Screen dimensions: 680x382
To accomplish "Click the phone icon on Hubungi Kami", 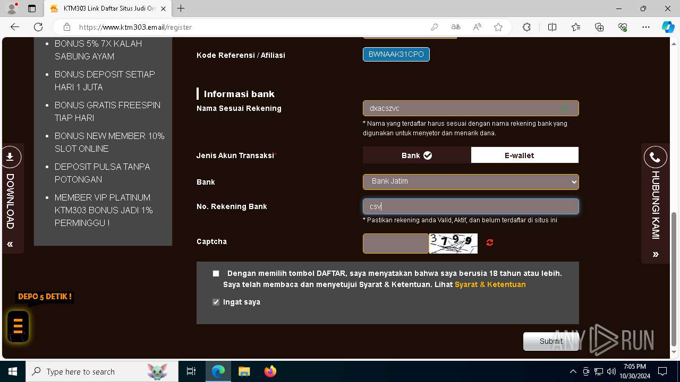I will click(x=656, y=158).
